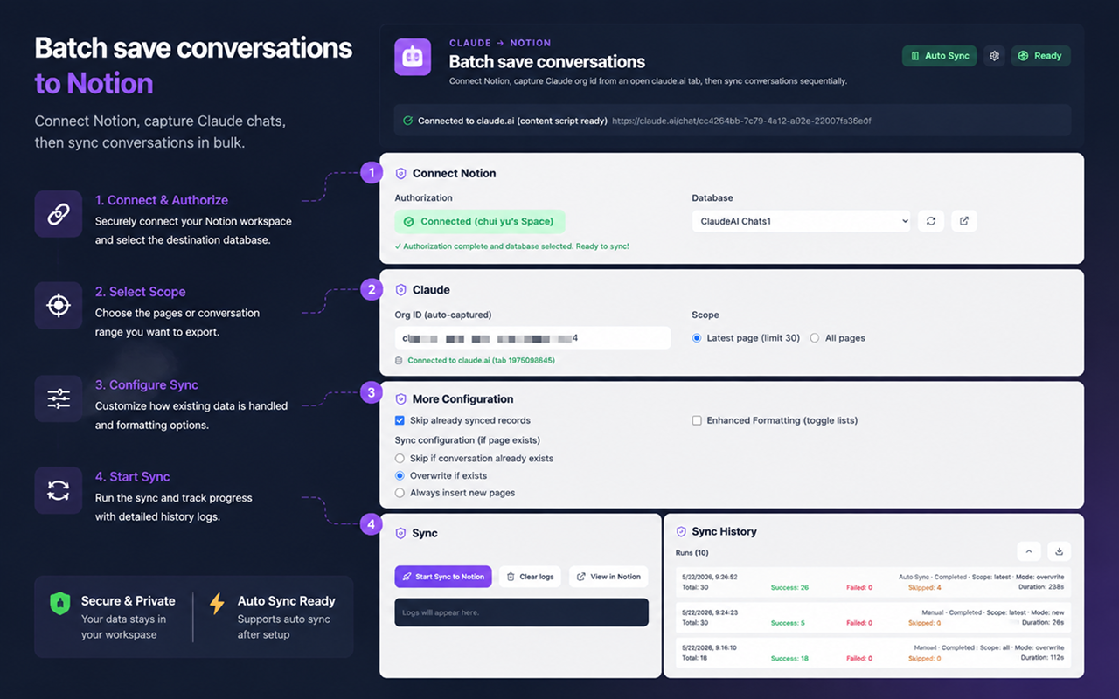
Task: Open settings with the gear icon
Action: (994, 56)
